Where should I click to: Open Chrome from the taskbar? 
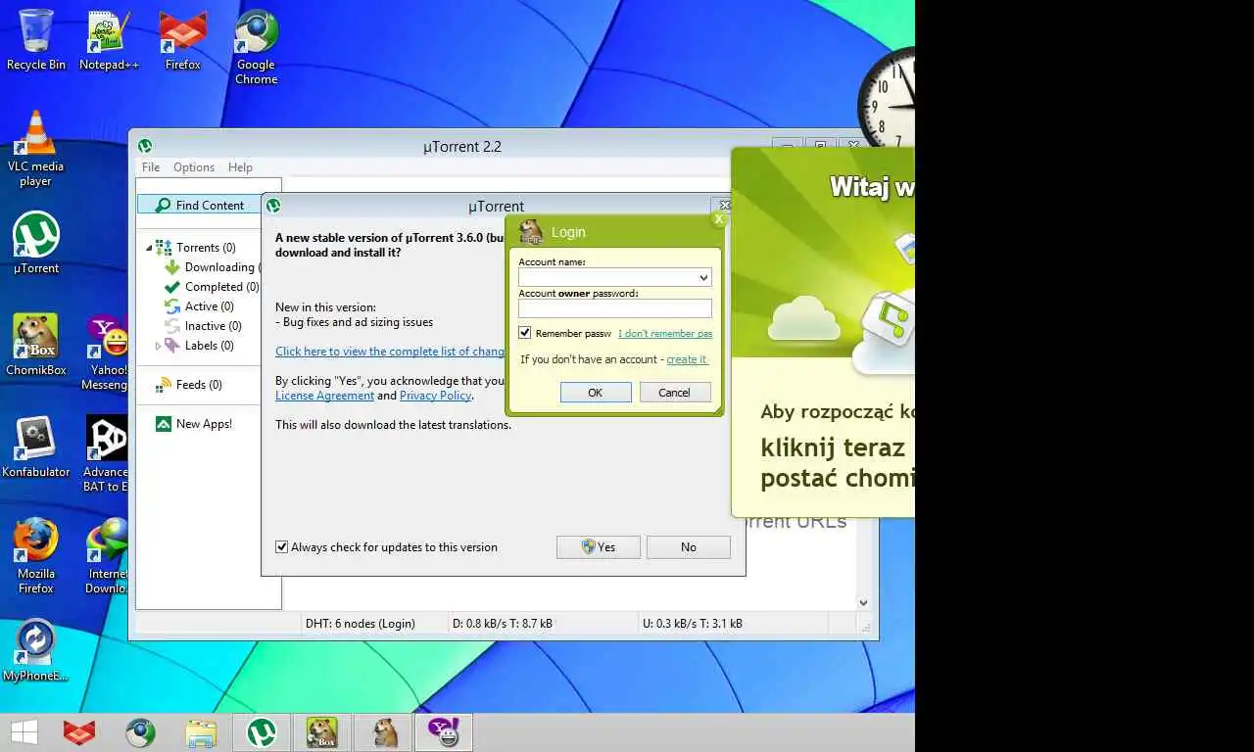pos(140,732)
